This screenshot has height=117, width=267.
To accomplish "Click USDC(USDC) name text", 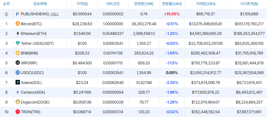I will click(x=32, y=73).
